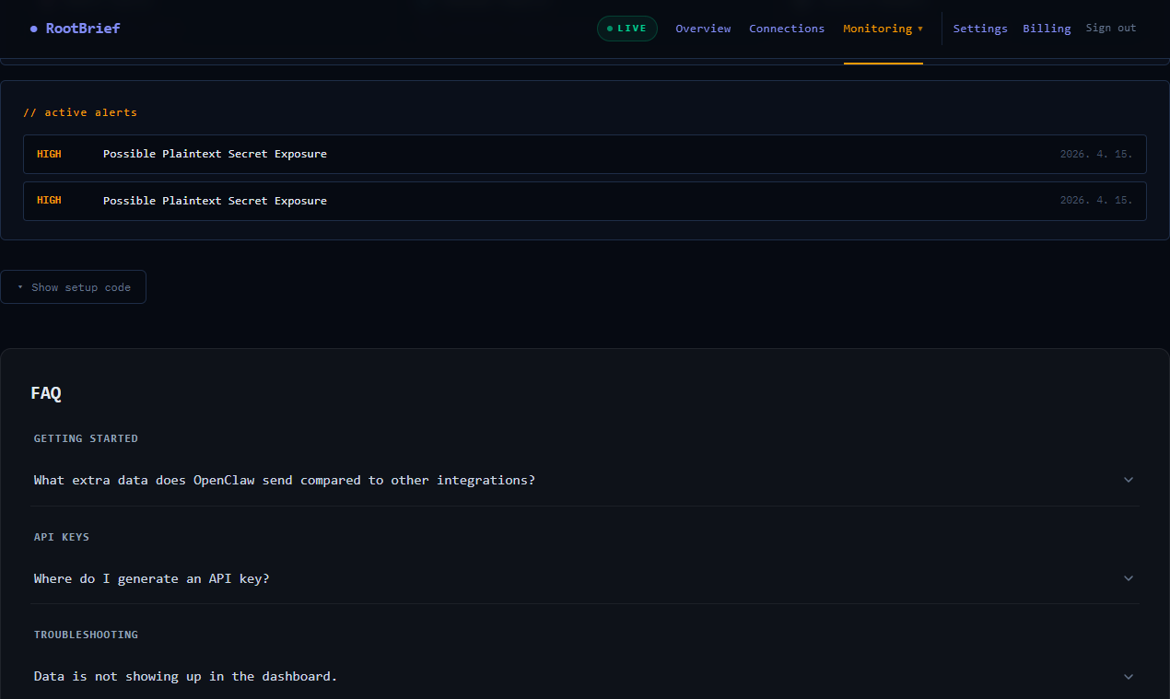Expand the Show setup code section
The width and height of the screenshot is (1170, 699).
[x=73, y=287]
